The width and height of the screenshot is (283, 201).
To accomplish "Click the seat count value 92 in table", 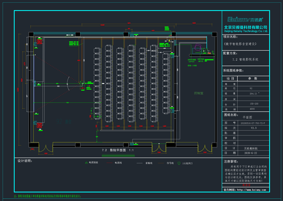I will [x=251, y=89].
